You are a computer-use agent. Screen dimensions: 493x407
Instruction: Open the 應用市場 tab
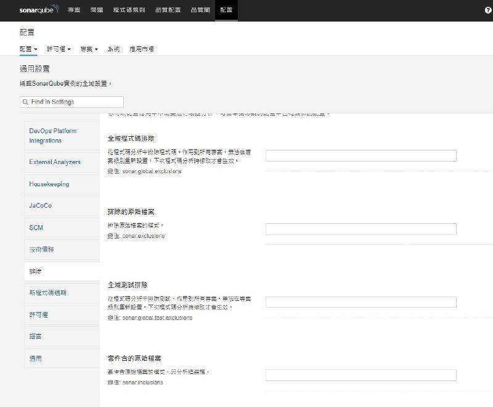pos(141,49)
